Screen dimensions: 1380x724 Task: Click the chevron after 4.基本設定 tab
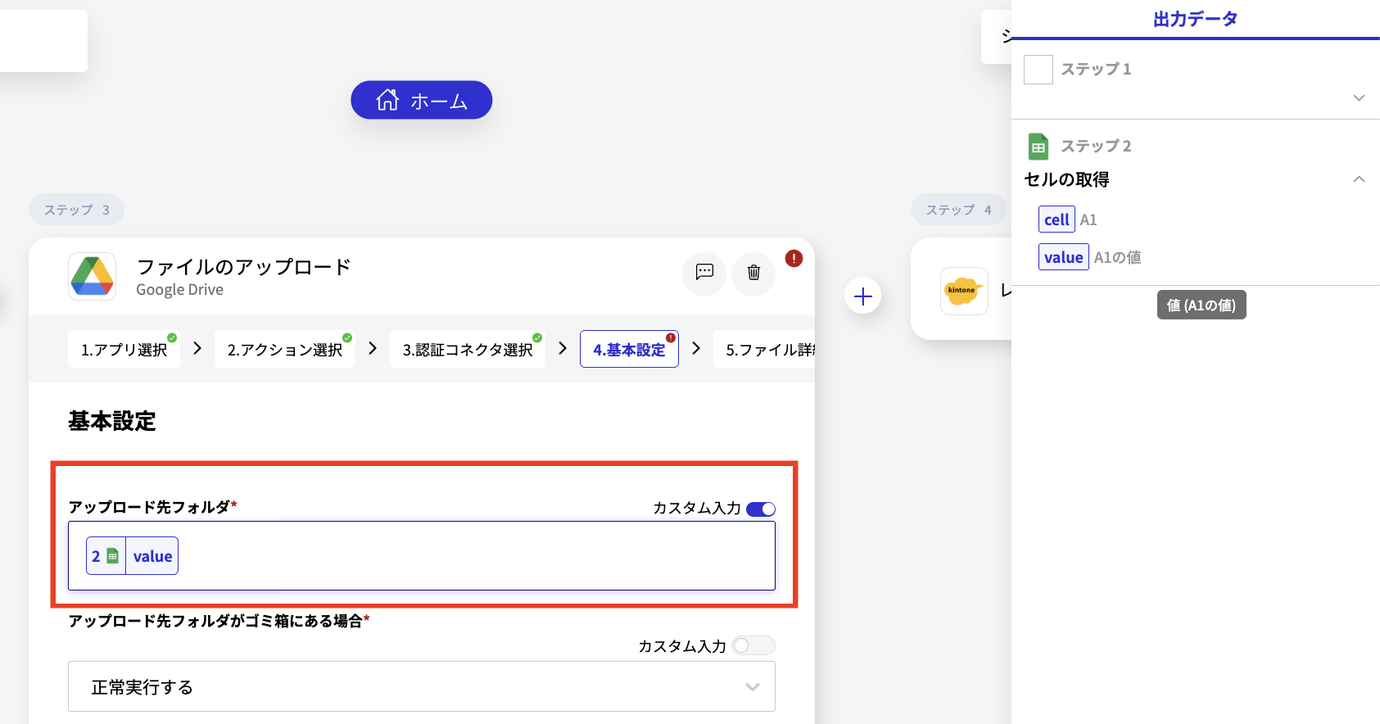coord(696,348)
